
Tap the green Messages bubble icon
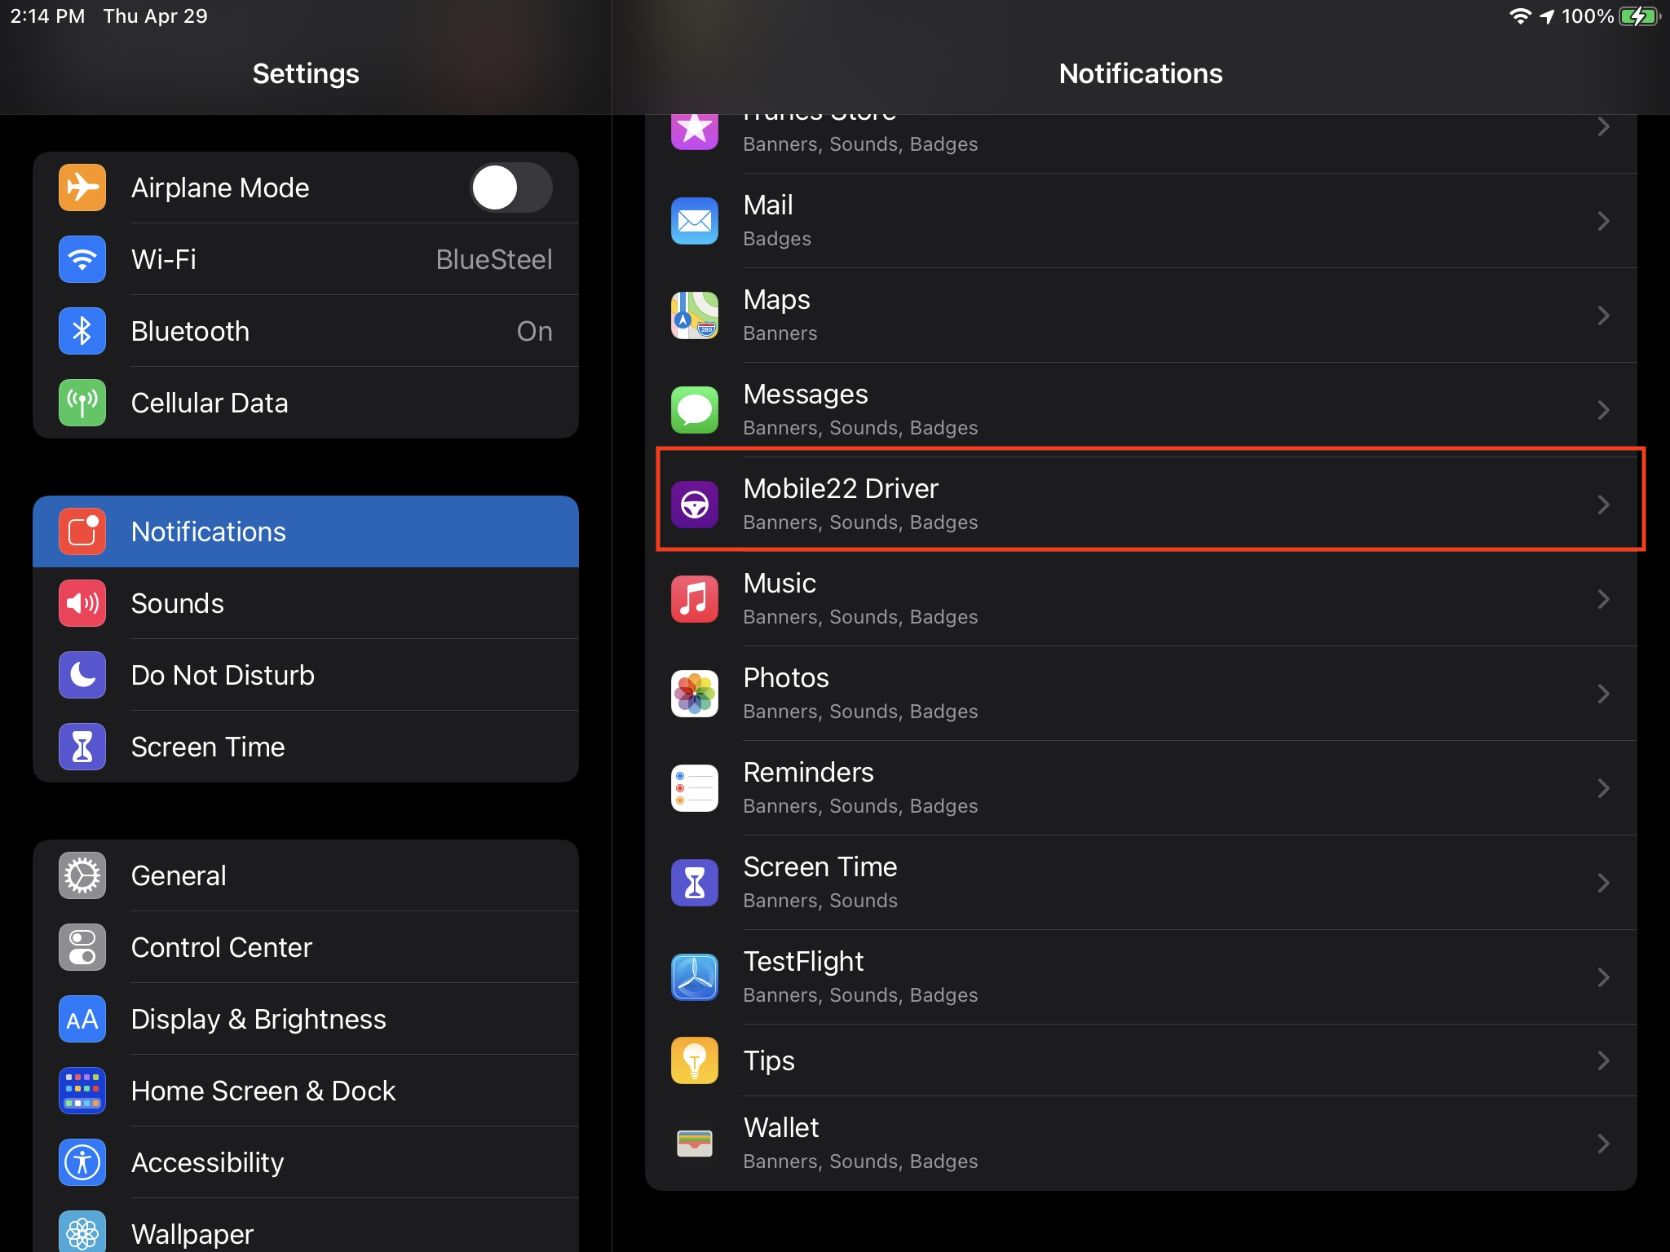694,410
